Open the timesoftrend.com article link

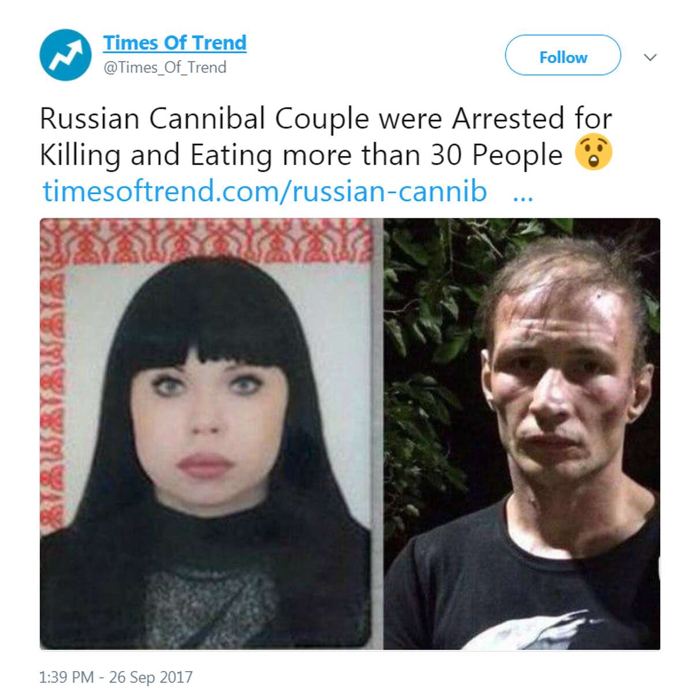(x=265, y=192)
